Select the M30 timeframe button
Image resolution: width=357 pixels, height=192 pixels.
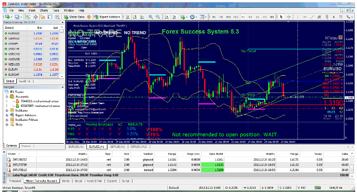point(236,17)
